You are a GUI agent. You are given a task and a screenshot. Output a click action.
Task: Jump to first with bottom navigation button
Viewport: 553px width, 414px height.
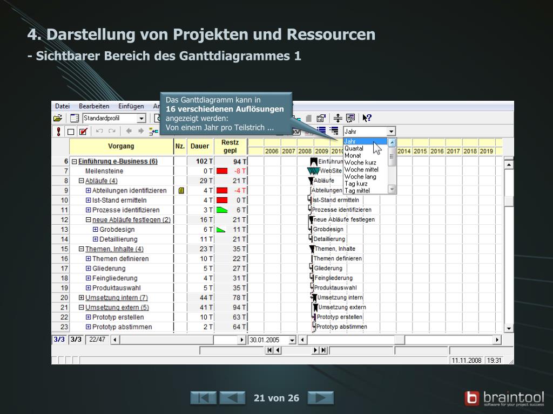269,350
